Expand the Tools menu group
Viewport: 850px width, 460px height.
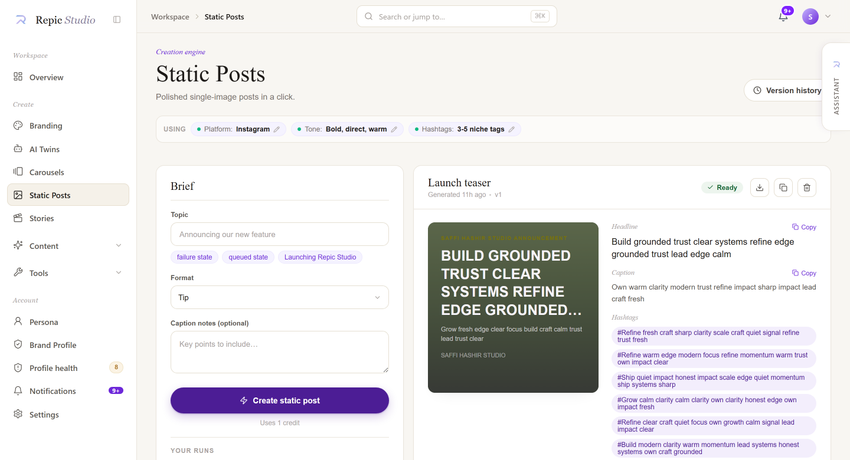[x=68, y=273]
